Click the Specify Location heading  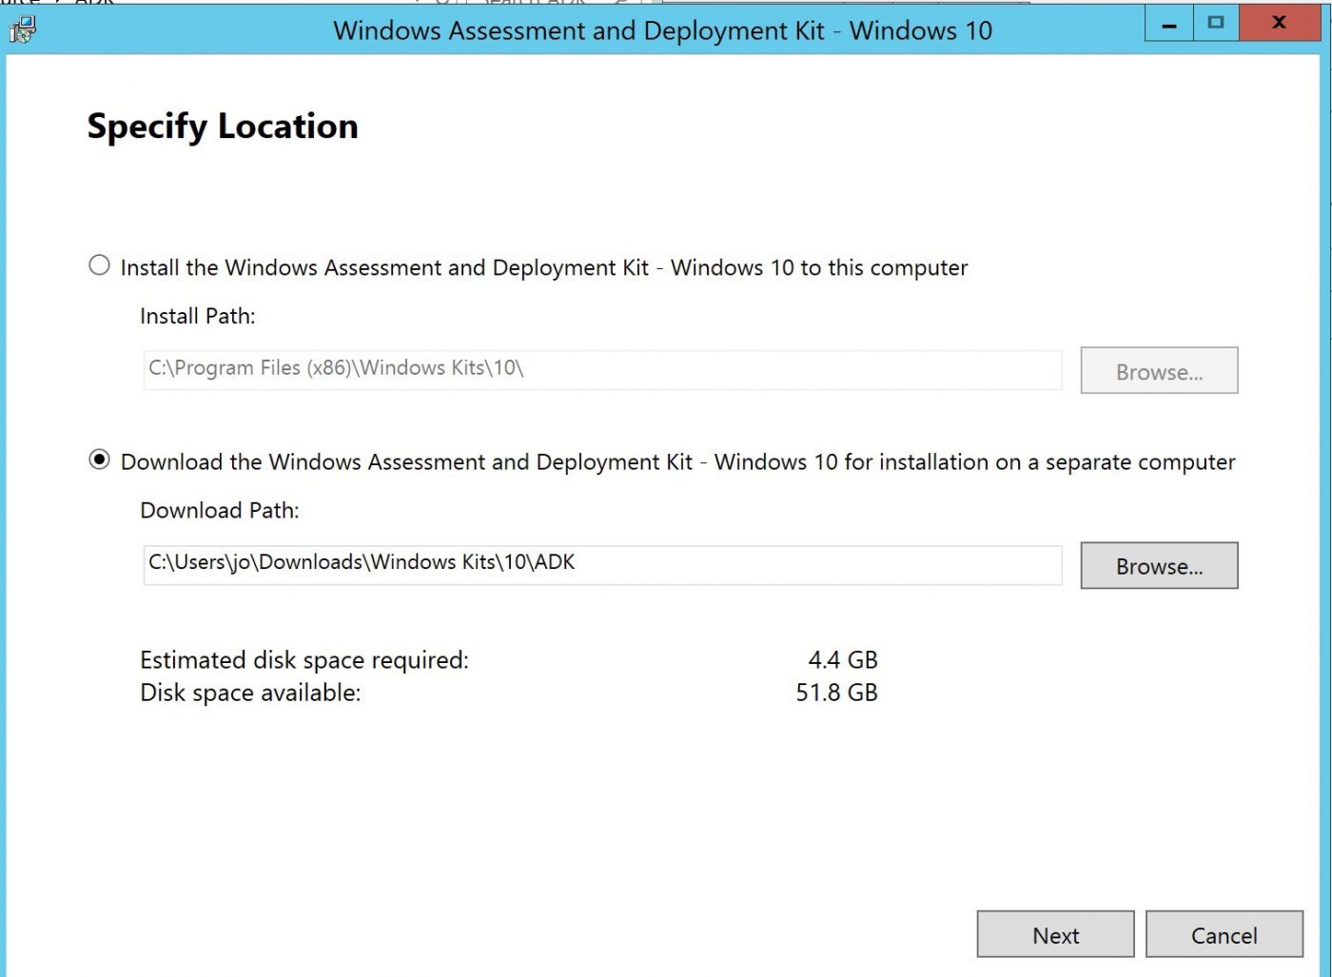222,126
